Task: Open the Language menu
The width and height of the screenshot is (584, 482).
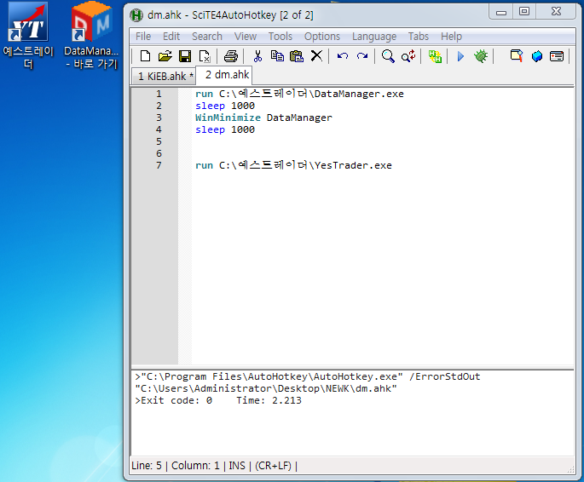Action: pyautogui.click(x=373, y=37)
